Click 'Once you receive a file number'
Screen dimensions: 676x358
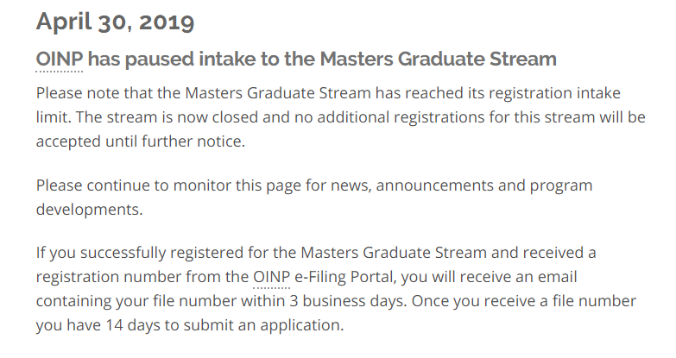524,301
